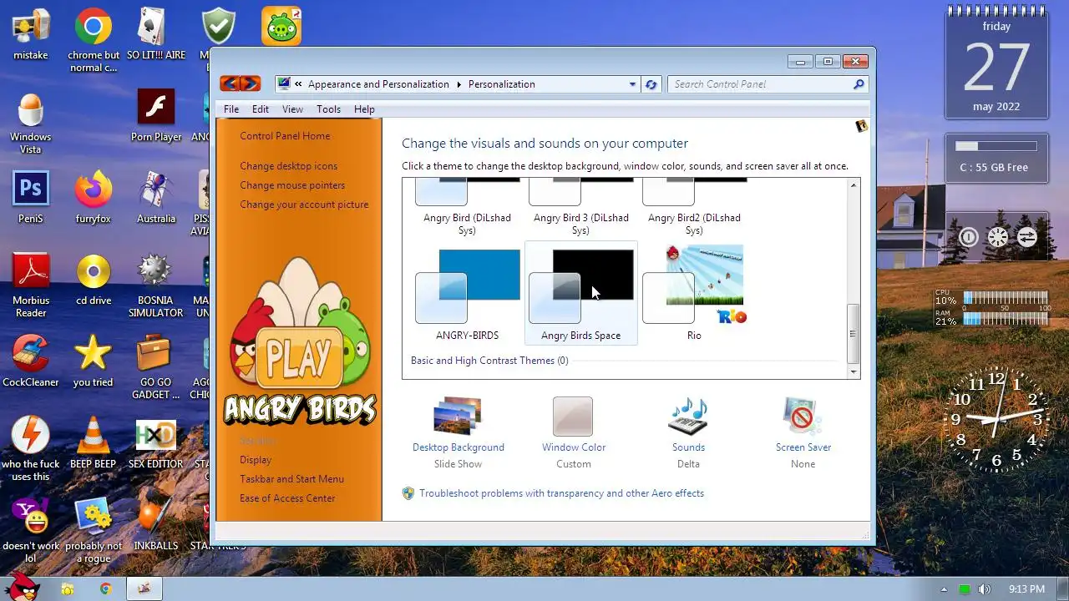The height and width of the screenshot is (601, 1069).
Task: Open the Flash 'Porn Player' desktop icon
Action: (156, 116)
